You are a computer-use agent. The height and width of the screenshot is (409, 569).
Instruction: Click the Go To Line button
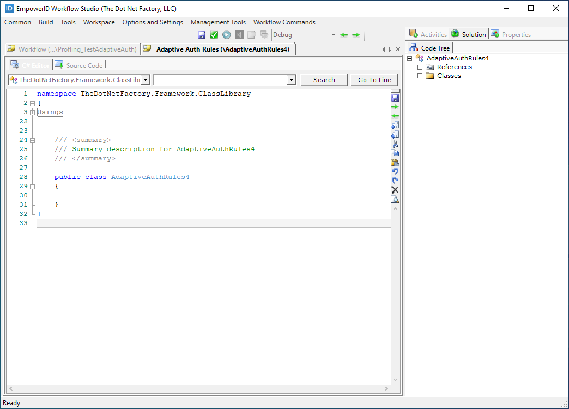[x=374, y=79]
